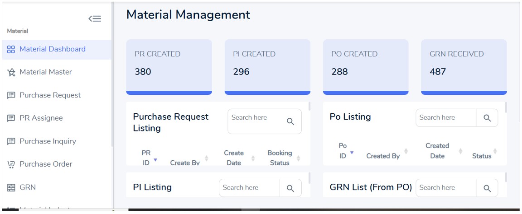This screenshot has height=214, width=522.
Task: Click the Po Listing heading
Action: (x=350, y=117)
